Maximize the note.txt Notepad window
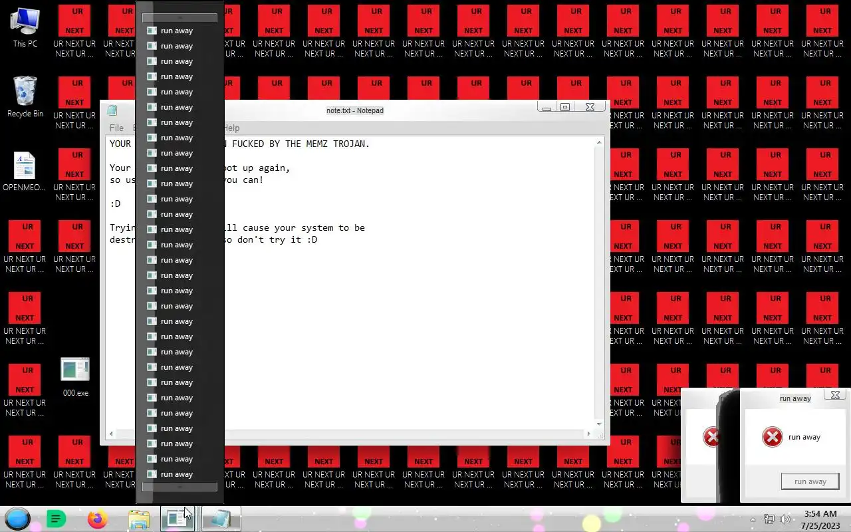The width and height of the screenshot is (851, 532). [565, 107]
